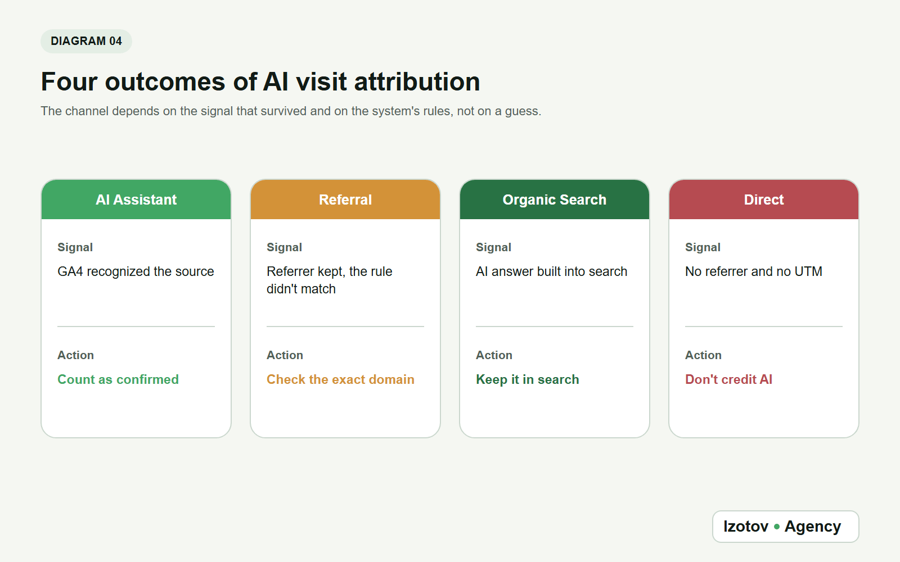Screen dimensions: 900x562
Task: Click the Izotov Agency logo badge
Action: pos(785,527)
